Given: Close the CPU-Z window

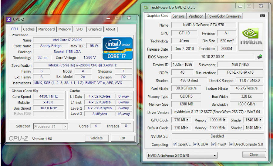Looking at the screenshot, I should tap(129, 18).
